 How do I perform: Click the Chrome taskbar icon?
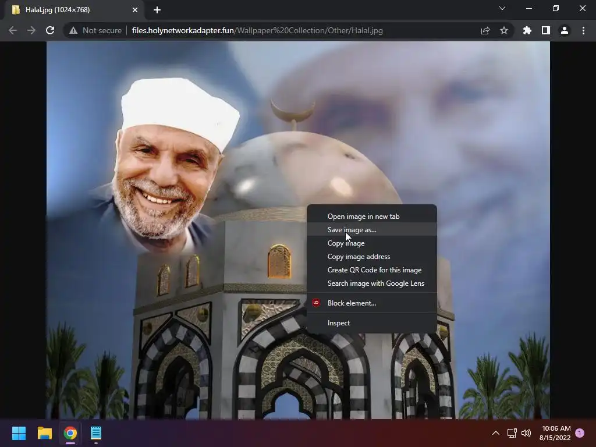(70, 433)
